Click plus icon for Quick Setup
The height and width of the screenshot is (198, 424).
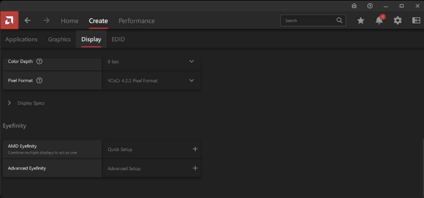point(195,149)
